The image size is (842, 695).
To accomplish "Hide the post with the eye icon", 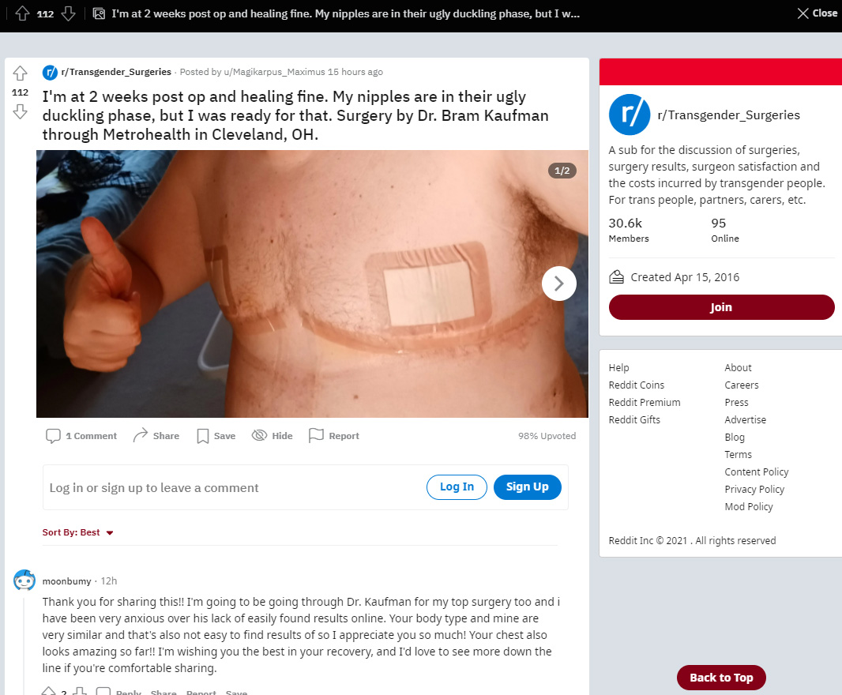I will 259,436.
